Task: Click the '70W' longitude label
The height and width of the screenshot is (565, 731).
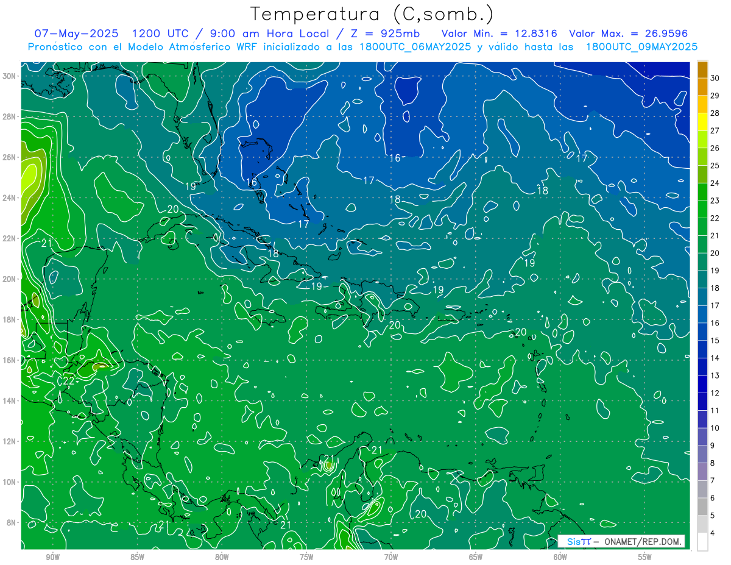Action: [x=391, y=557]
